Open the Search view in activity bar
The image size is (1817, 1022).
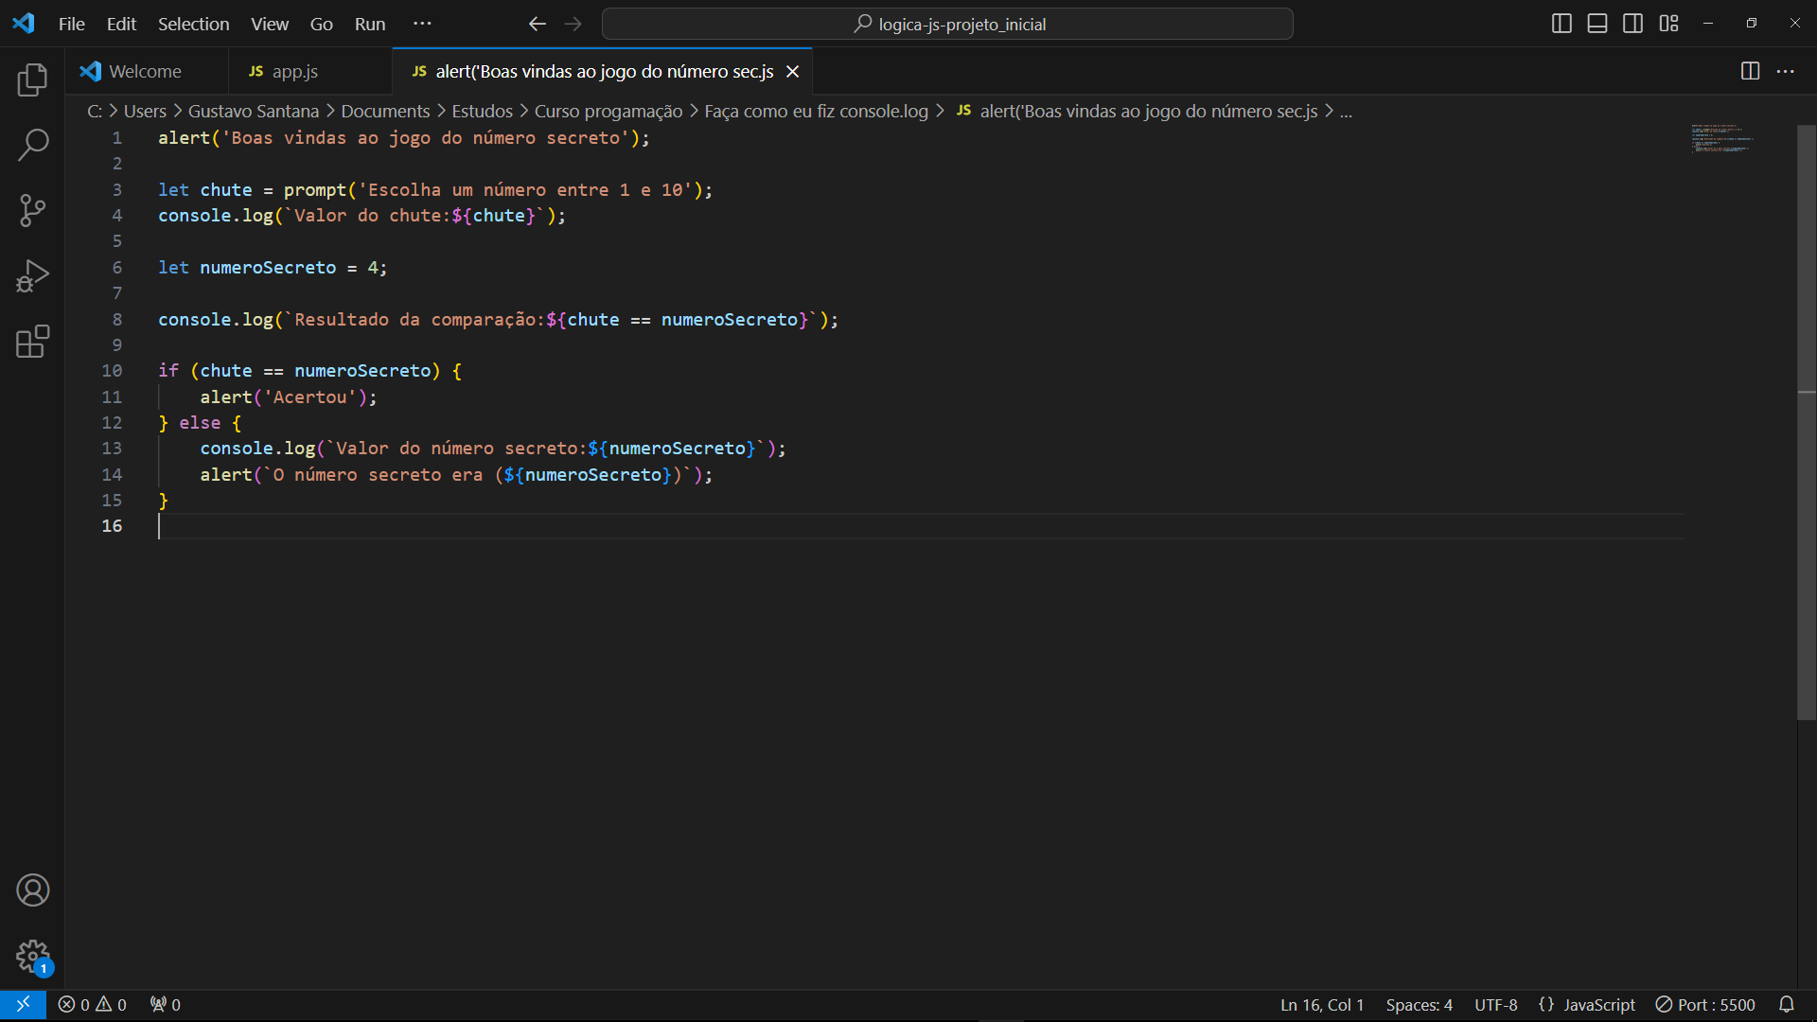32,145
